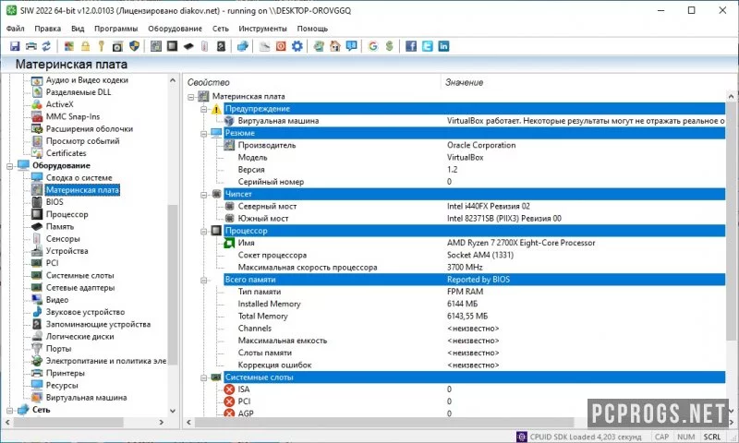The height and width of the screenshot is (443, 739).
Task: Click the CPUID SDK status bar icon
Action: tap(521, 437)
